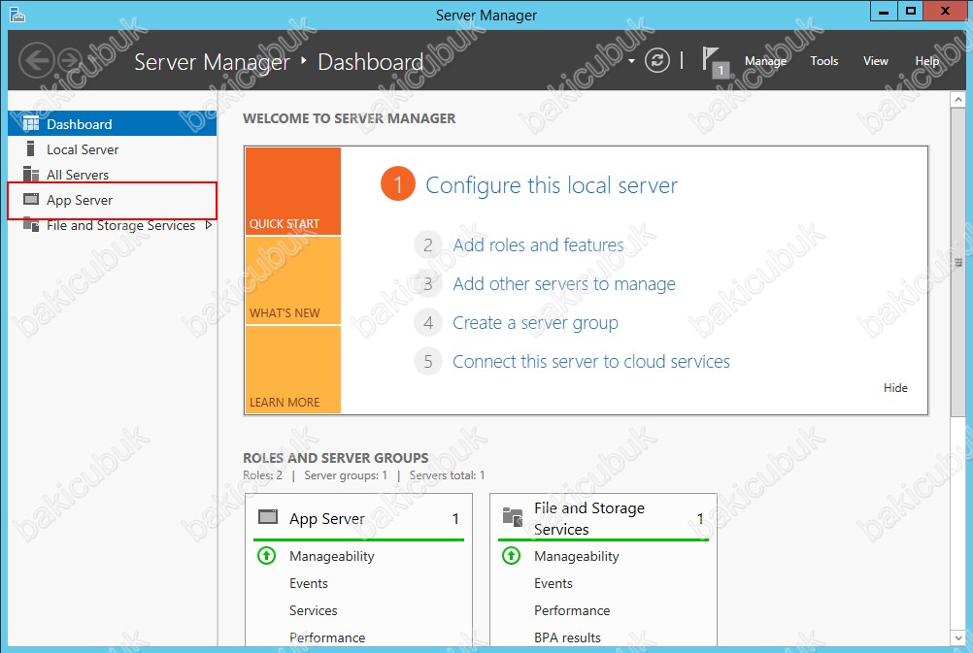This screenshot has width=973, height=653.
Task: Open the App Server tile title
Action: 327,518
